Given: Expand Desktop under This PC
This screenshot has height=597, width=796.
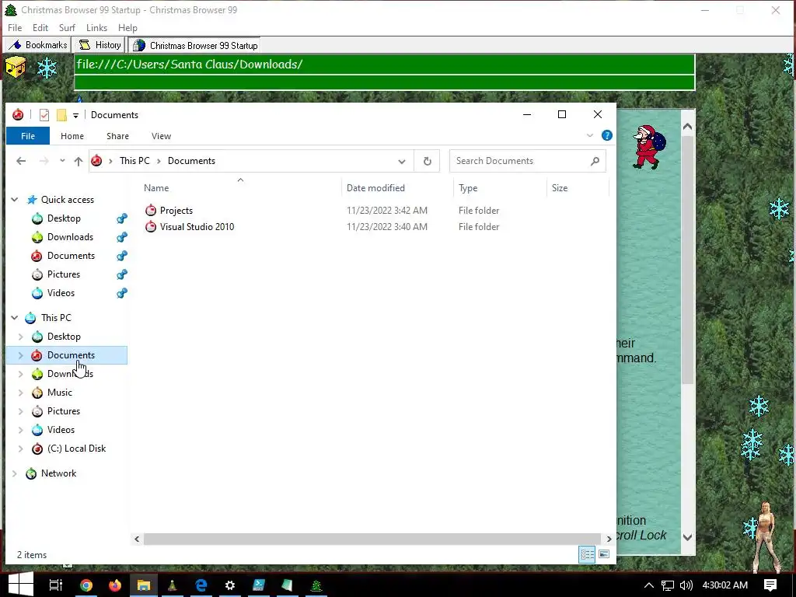Looking at the screenshot, I should tap(20, 337).
